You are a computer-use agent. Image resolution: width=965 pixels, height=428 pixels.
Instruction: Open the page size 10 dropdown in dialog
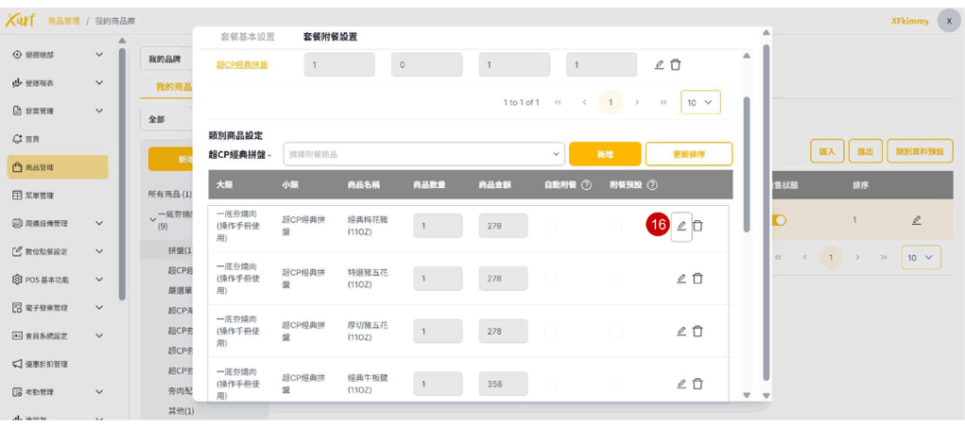(x=698, y=103)
